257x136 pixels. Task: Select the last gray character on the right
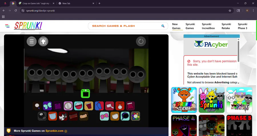coord(137,79)
